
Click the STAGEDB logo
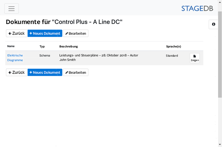[x=197, y=8]
